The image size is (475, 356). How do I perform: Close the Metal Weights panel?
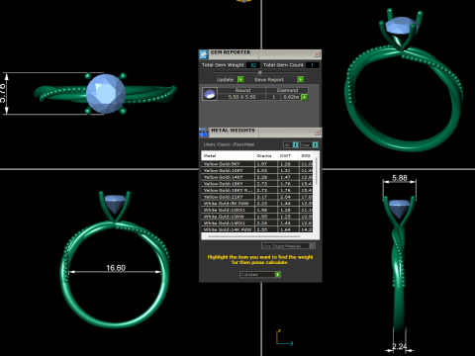(x=317, y=132)
